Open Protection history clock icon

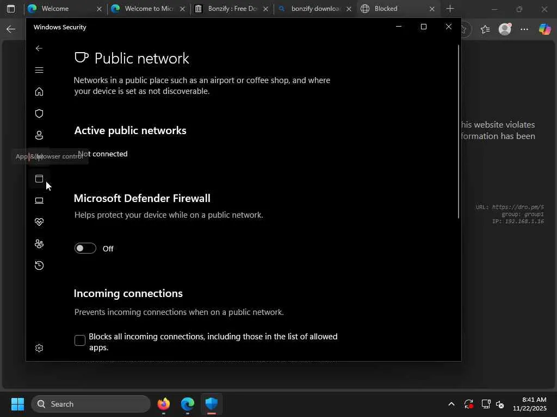click(x=39, y=266)
